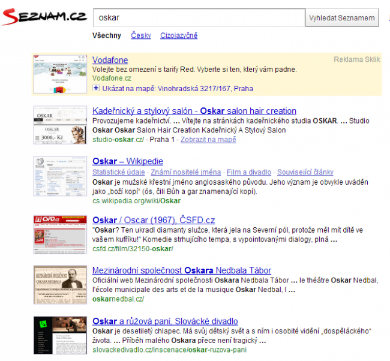Follow slovackedivadlo.cz/inscenace/oskar-ruzova-pani URL
The height and width of the screenshot is (361, 390).
tap(169, 350)
